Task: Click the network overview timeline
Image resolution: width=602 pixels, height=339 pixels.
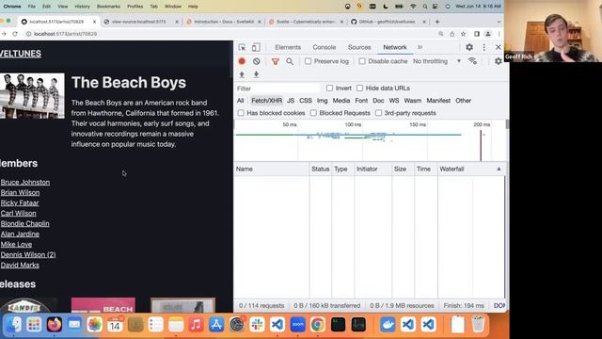Action: point(370,140)
